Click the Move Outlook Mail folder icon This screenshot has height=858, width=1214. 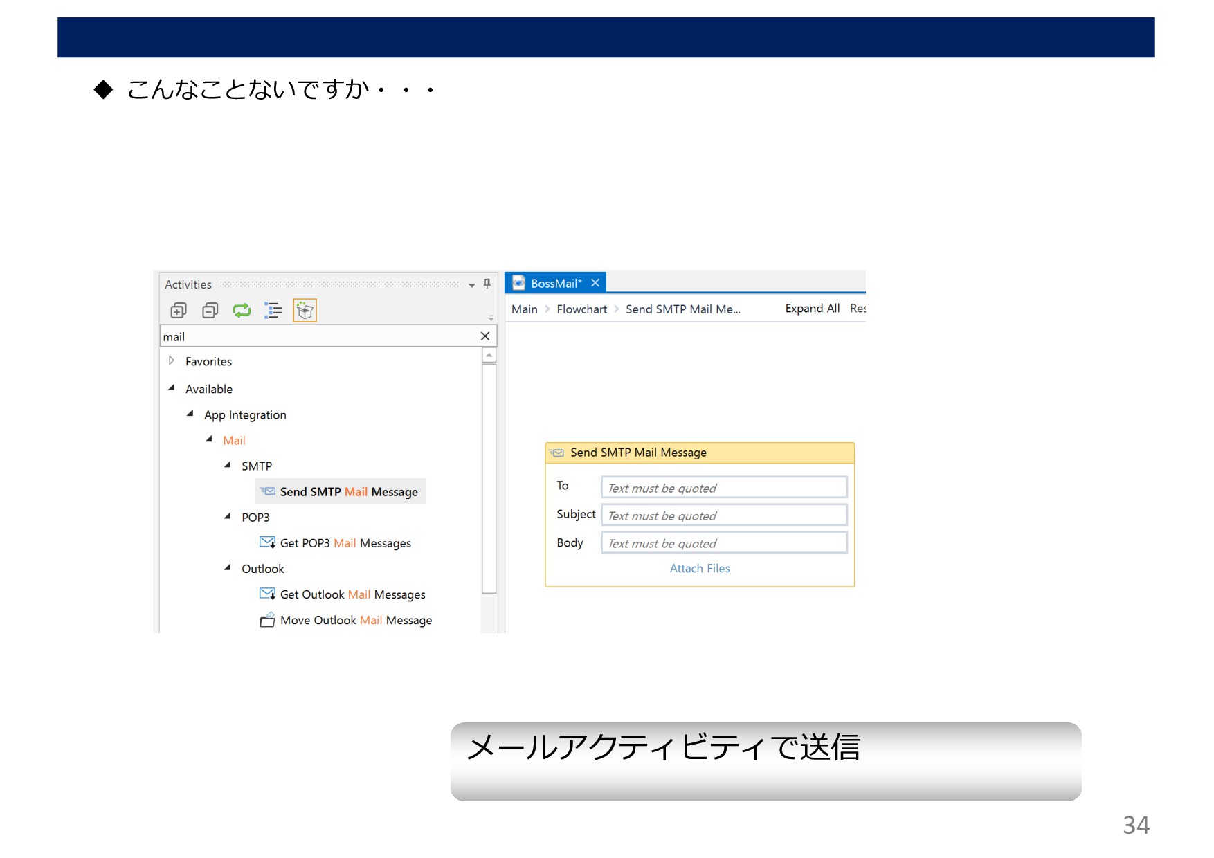tap(268, 620)
